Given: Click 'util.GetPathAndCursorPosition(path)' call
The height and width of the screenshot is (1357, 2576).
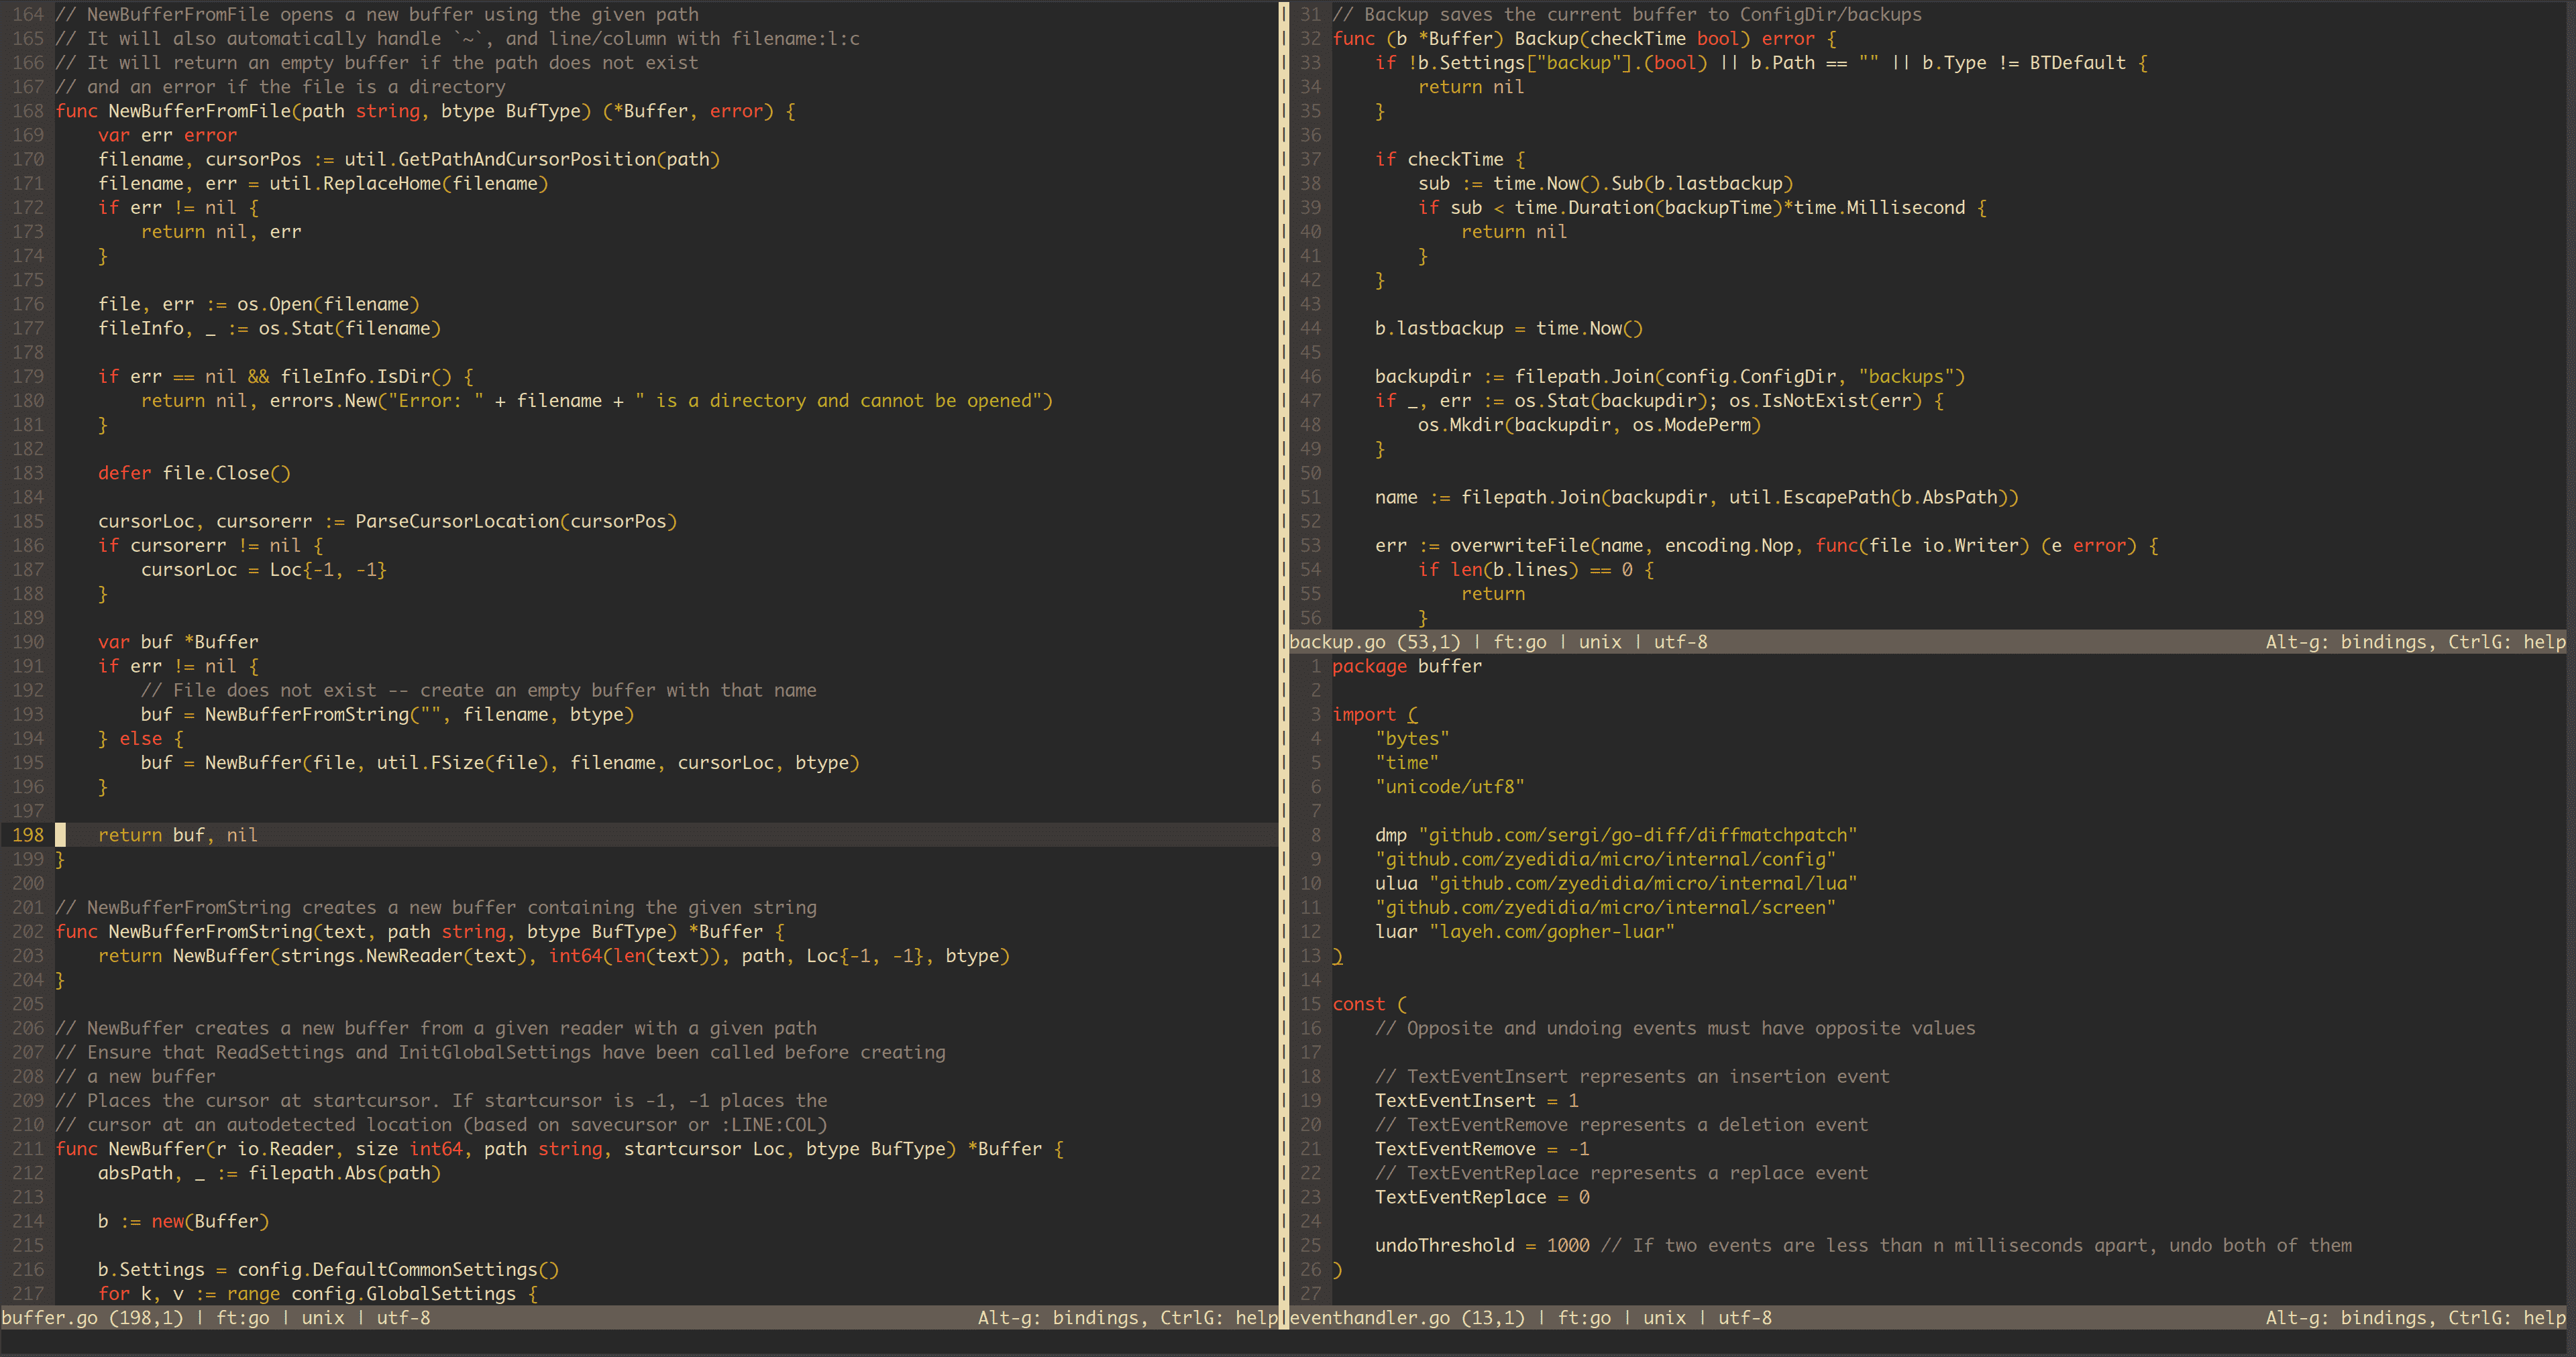Looking at the screenshot, I should click(532, 160).
